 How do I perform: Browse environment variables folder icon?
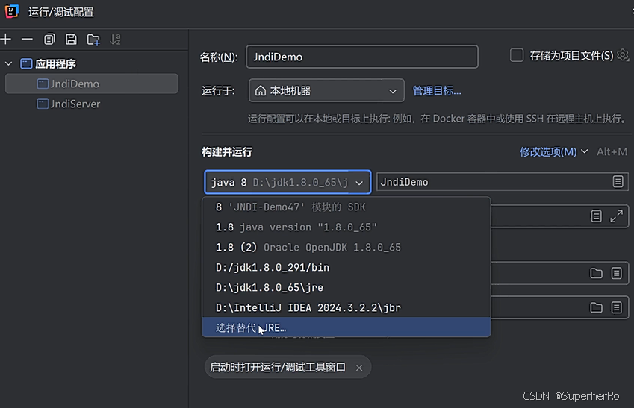(x=596, y=308)
